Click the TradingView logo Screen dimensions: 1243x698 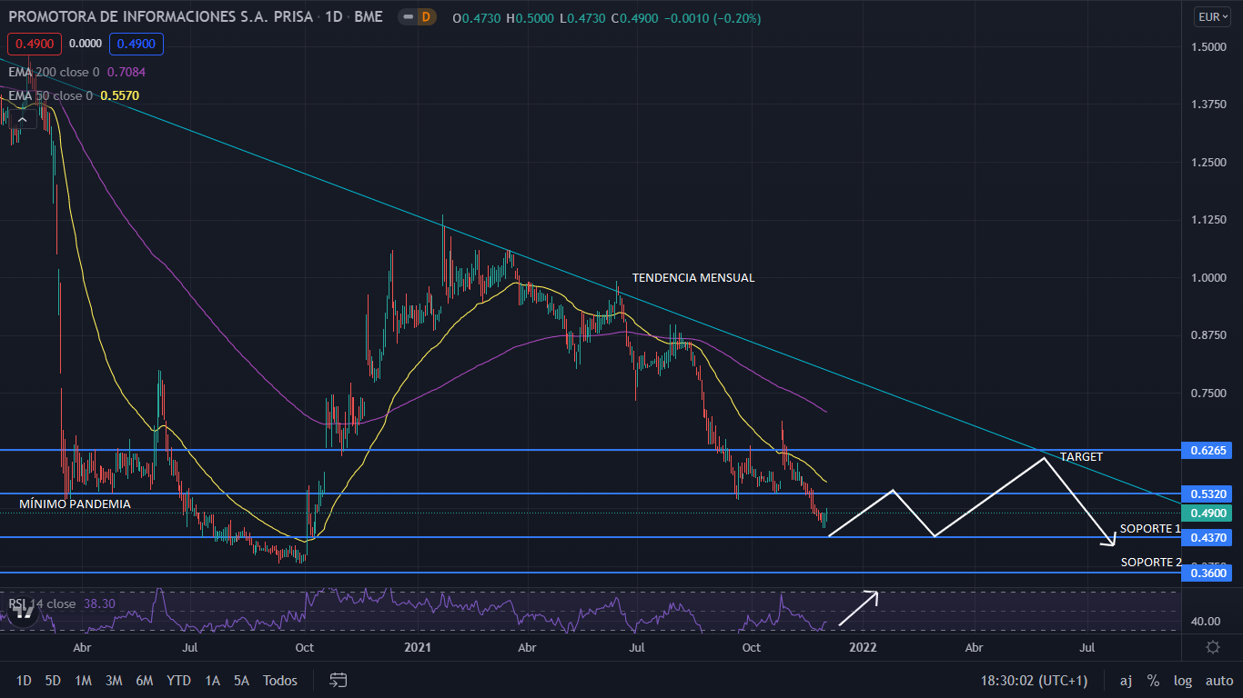[x=25, y=612]
